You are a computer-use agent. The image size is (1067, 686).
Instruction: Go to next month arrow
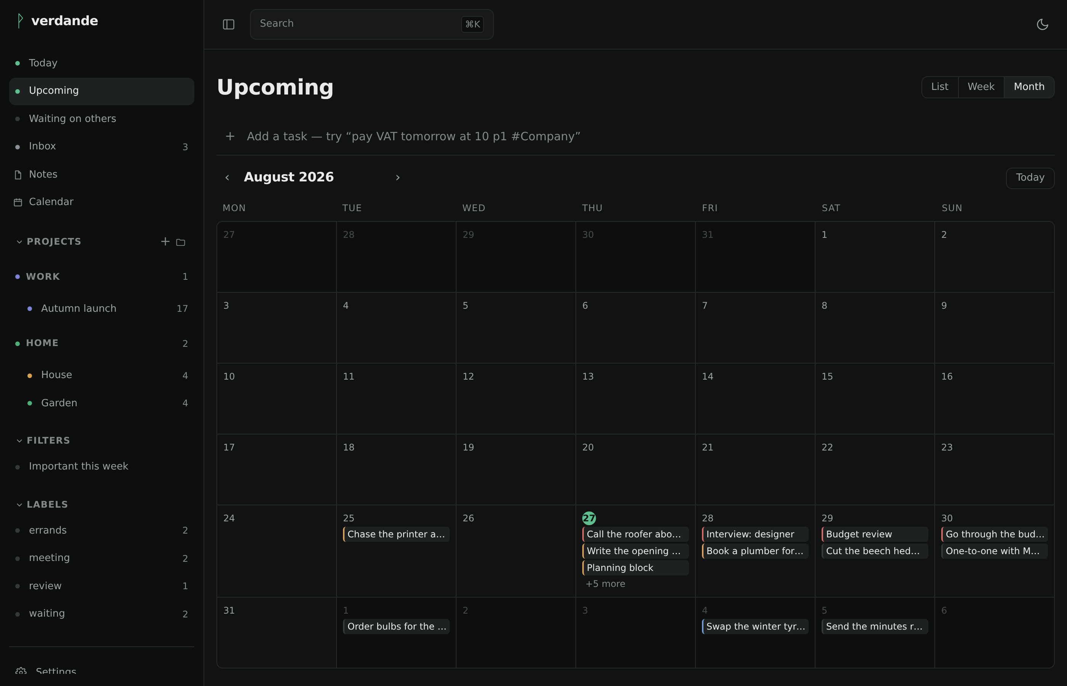pyautogui.click(x=398, y=178)
